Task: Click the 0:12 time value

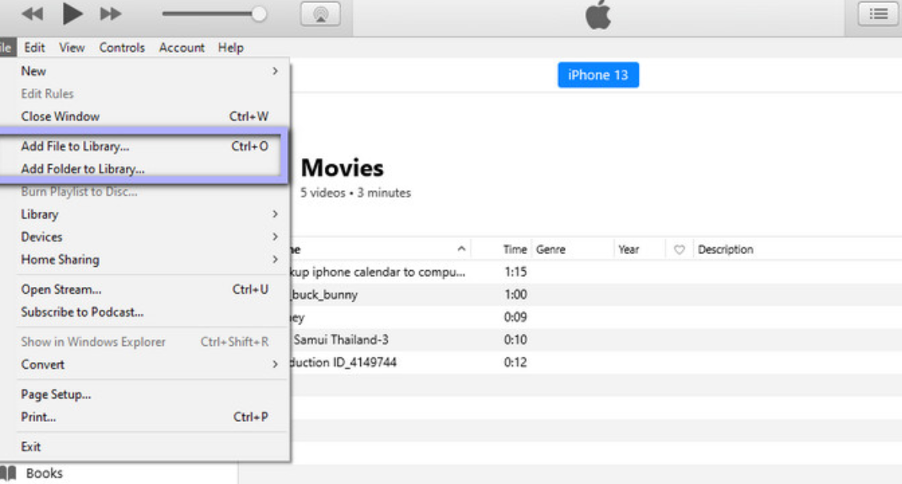Action: [x=515, y=362]
